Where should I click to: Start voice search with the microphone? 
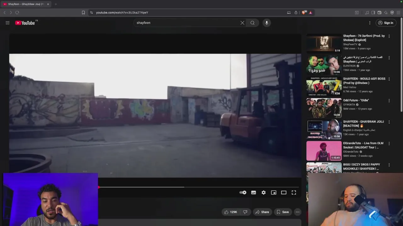tap(267, 23)
